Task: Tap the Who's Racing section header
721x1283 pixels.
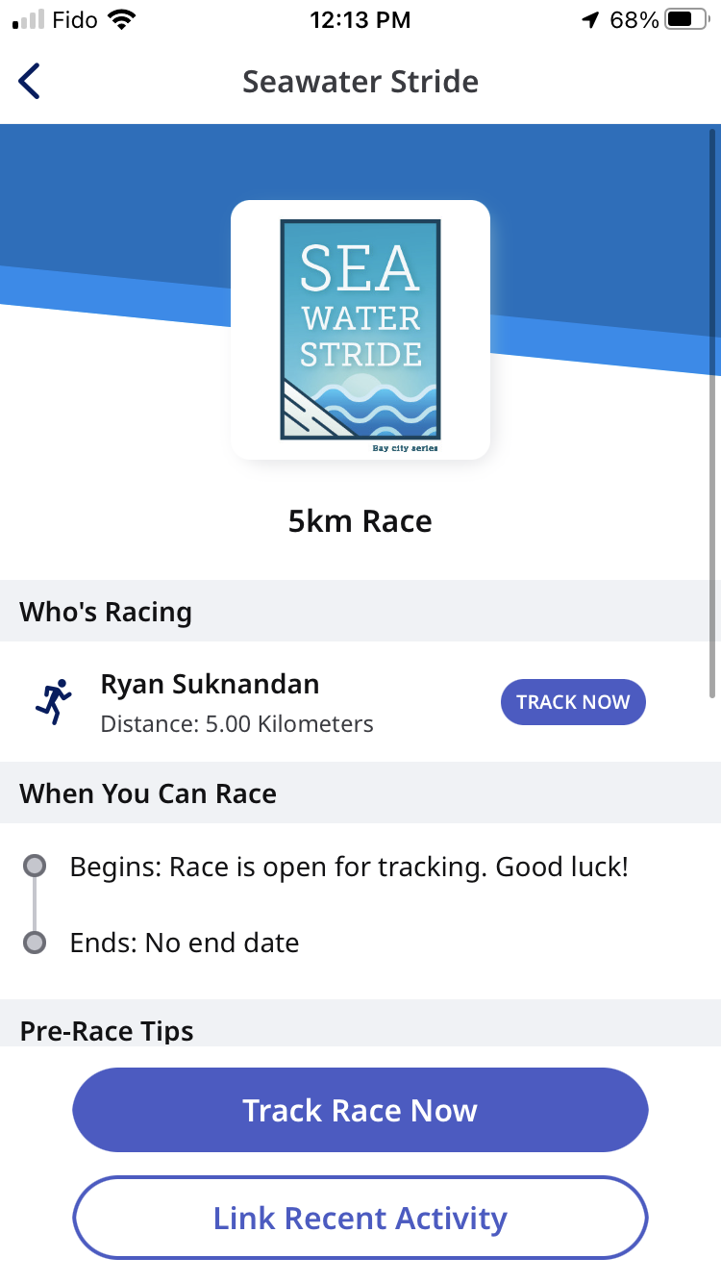Action: pos(106,612)
